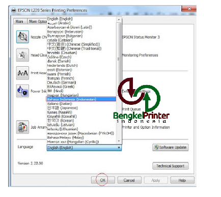Launch the Head Cleaning icon
This screenshot has width=221, height=197.
click(x=22, y=55)
